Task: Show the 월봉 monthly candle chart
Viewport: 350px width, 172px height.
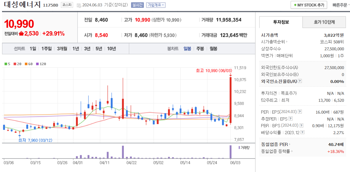Action: (x=213, y=49)
